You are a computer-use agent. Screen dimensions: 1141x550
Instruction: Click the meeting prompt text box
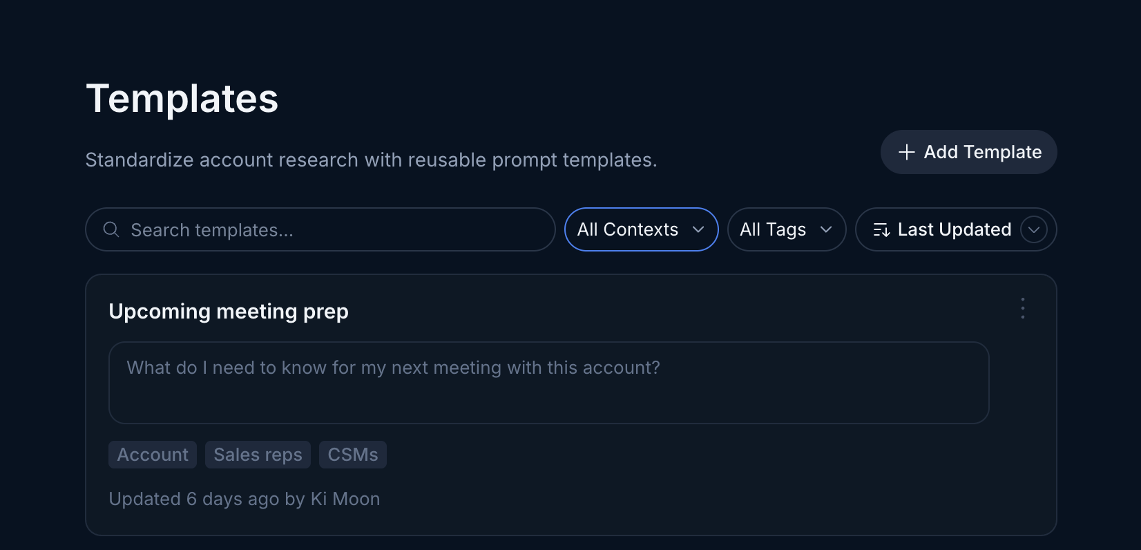tap(549, 383)
